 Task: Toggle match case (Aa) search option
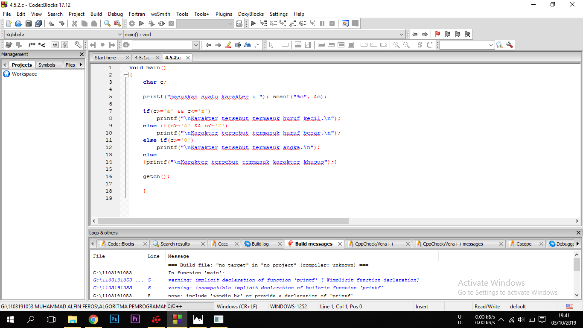click(247, 45)
